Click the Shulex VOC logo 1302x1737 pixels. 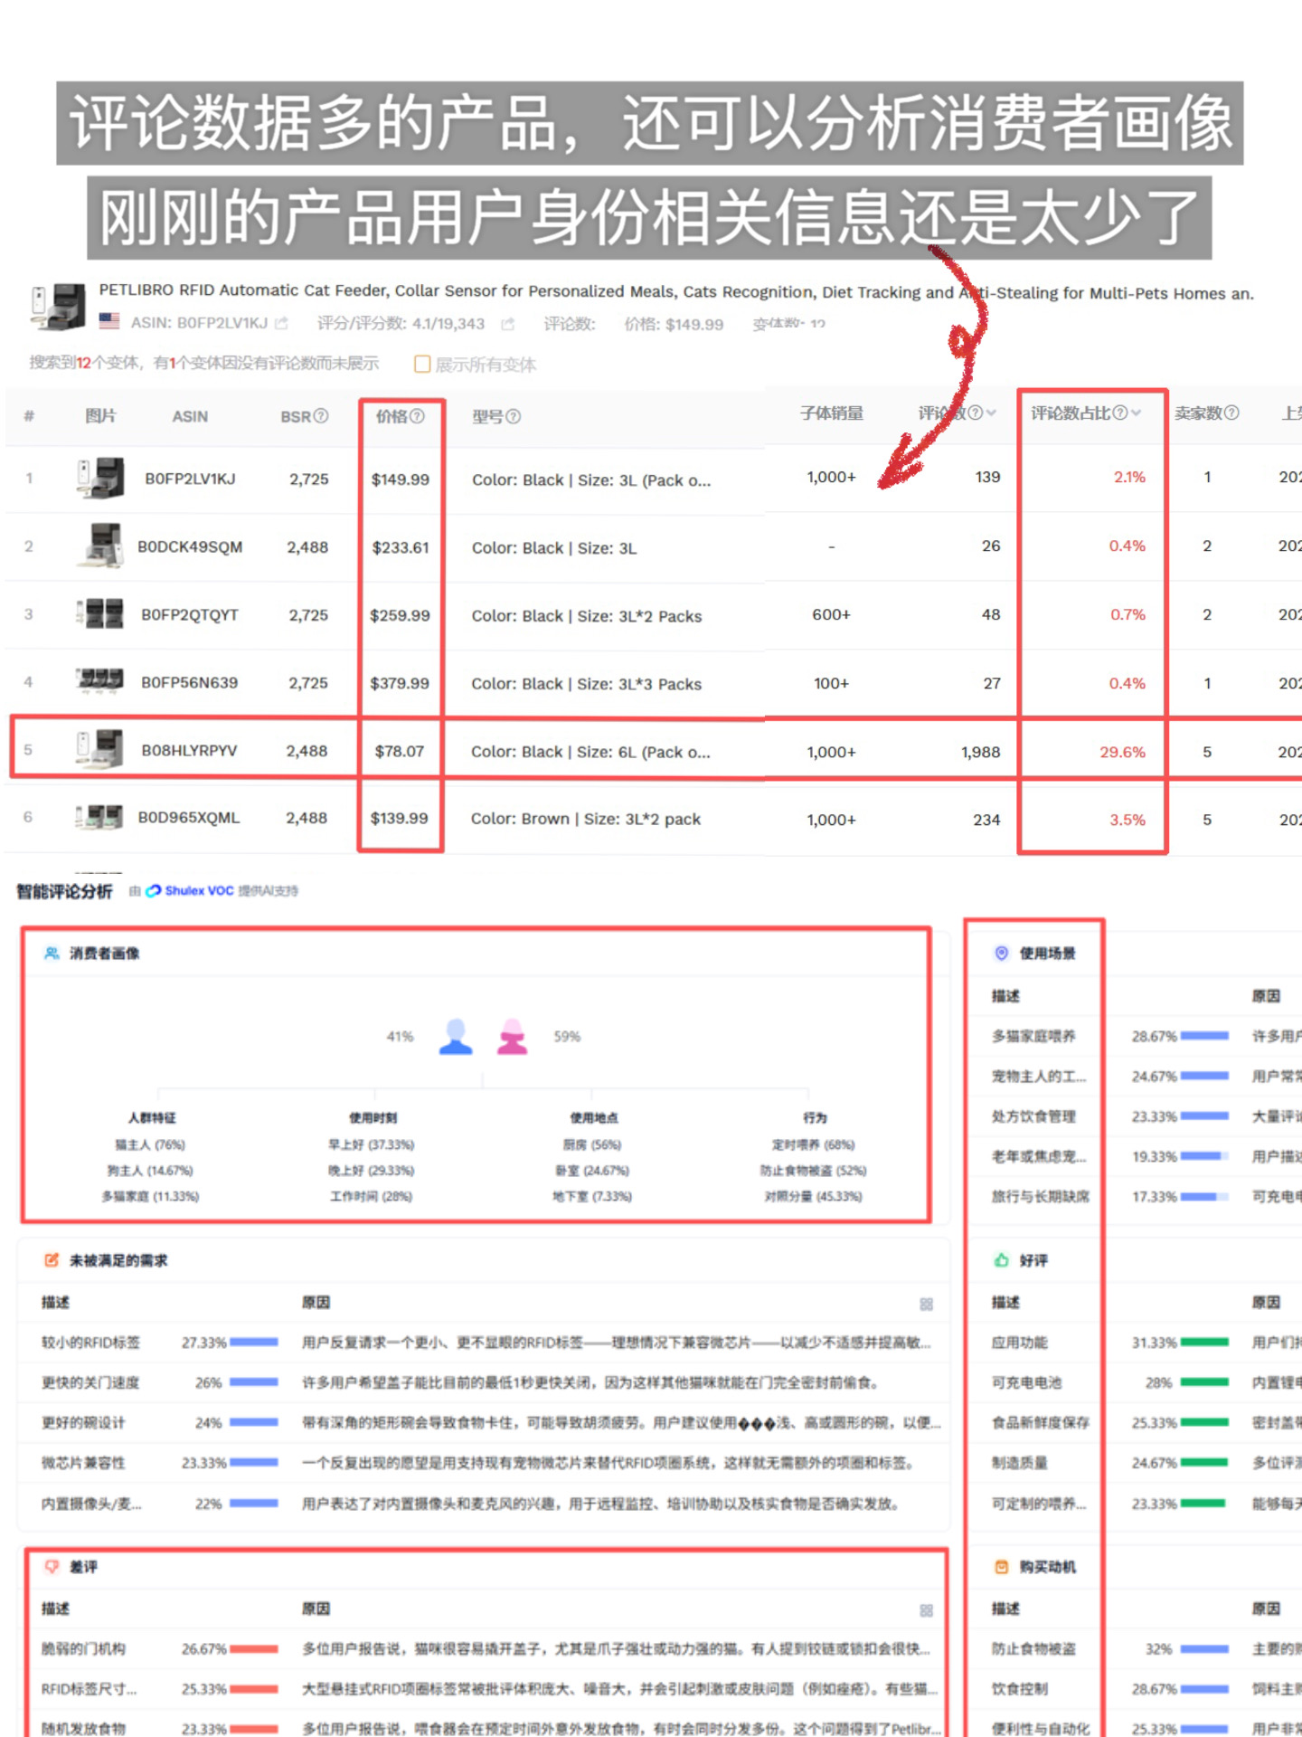190,890
